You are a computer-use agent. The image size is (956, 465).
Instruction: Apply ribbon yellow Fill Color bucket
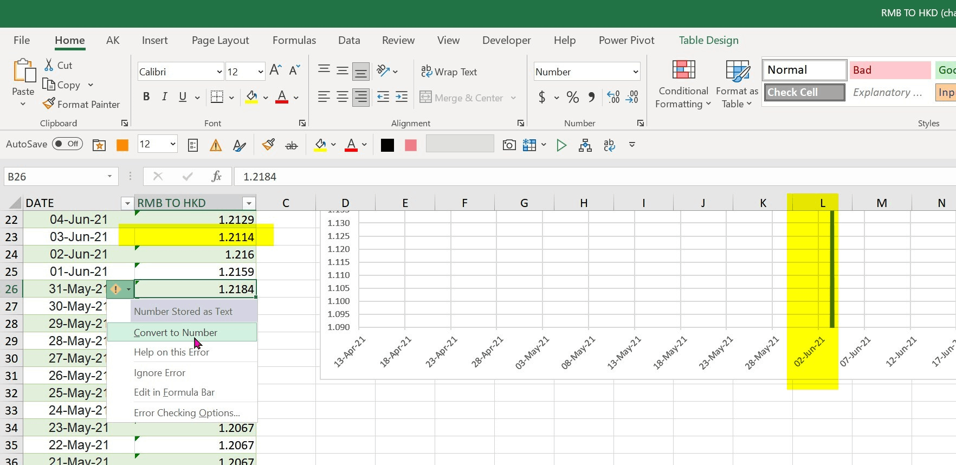click(252, 97)
